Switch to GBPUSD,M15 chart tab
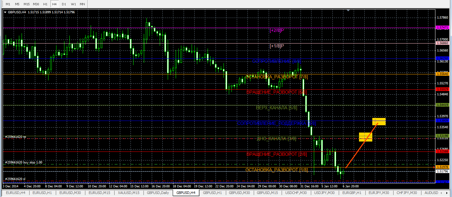Image resolution: width=452 pixels, height=197 pixels. (268, 193)
